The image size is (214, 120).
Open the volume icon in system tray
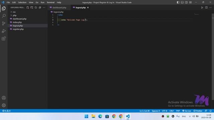click(x=194, y=116)
